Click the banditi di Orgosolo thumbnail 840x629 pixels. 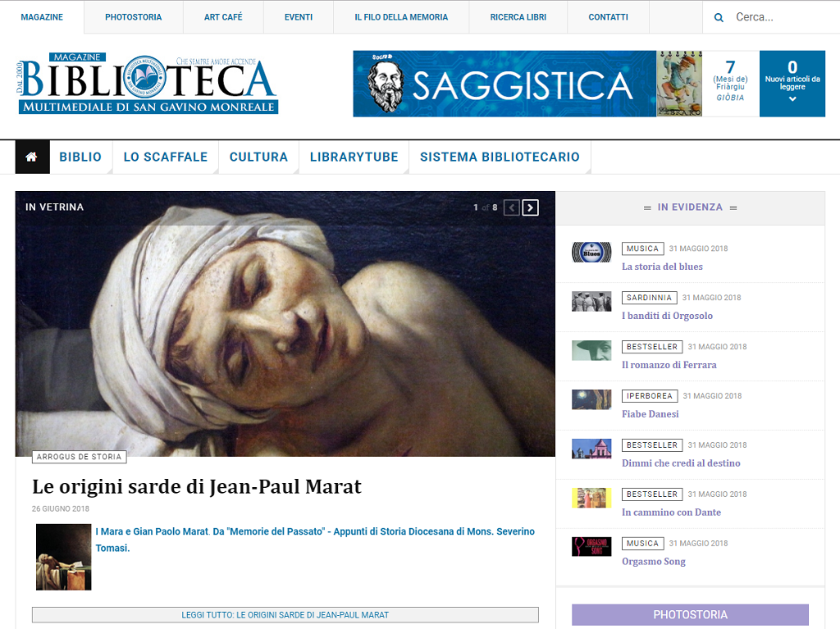tap(591, 302)
